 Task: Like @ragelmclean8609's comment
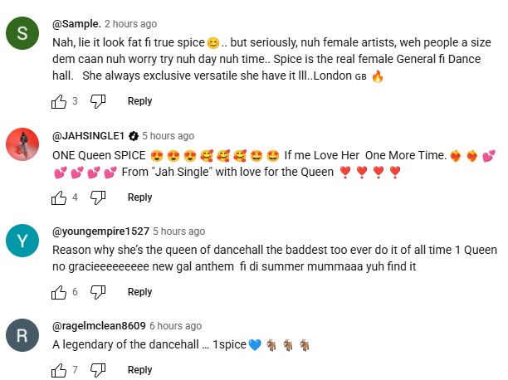(x=59, y=370)
